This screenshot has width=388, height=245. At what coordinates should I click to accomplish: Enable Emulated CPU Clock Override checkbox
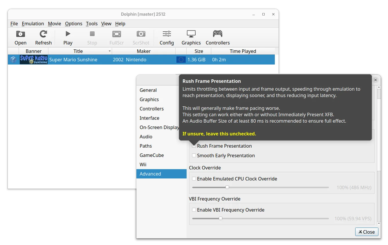194,179
